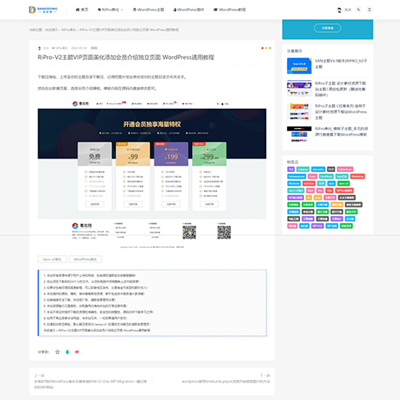Screen dimensions: 400x400
Task: Open the previous article link 上一篇
Action: click(90, 382)
